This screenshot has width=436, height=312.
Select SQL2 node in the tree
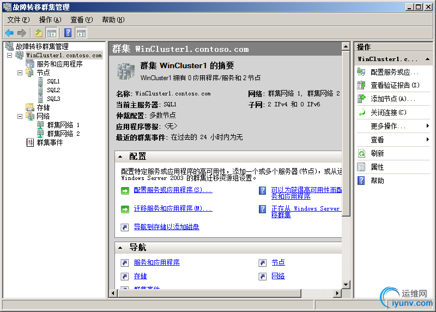coord(53,90)
